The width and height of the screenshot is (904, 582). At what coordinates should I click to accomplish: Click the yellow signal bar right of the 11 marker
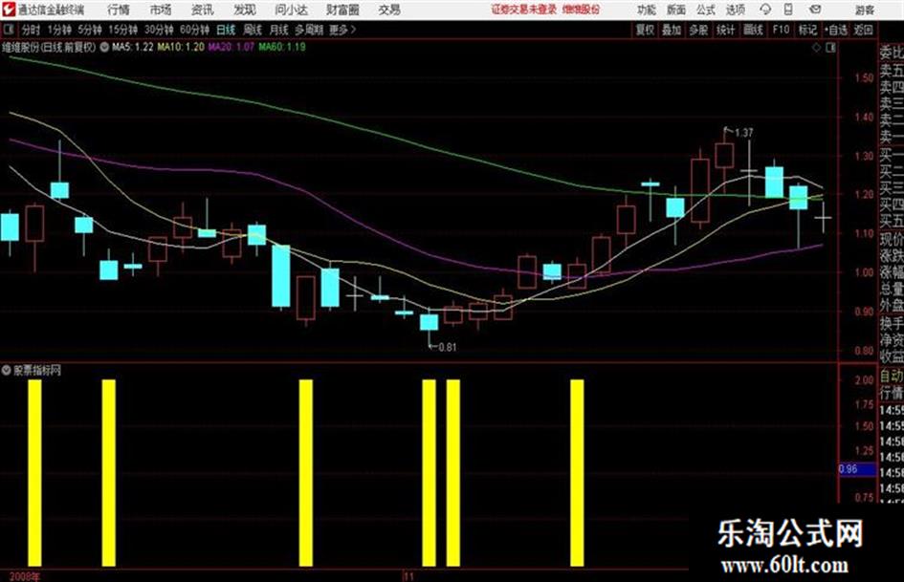click(x=429, y=472)
